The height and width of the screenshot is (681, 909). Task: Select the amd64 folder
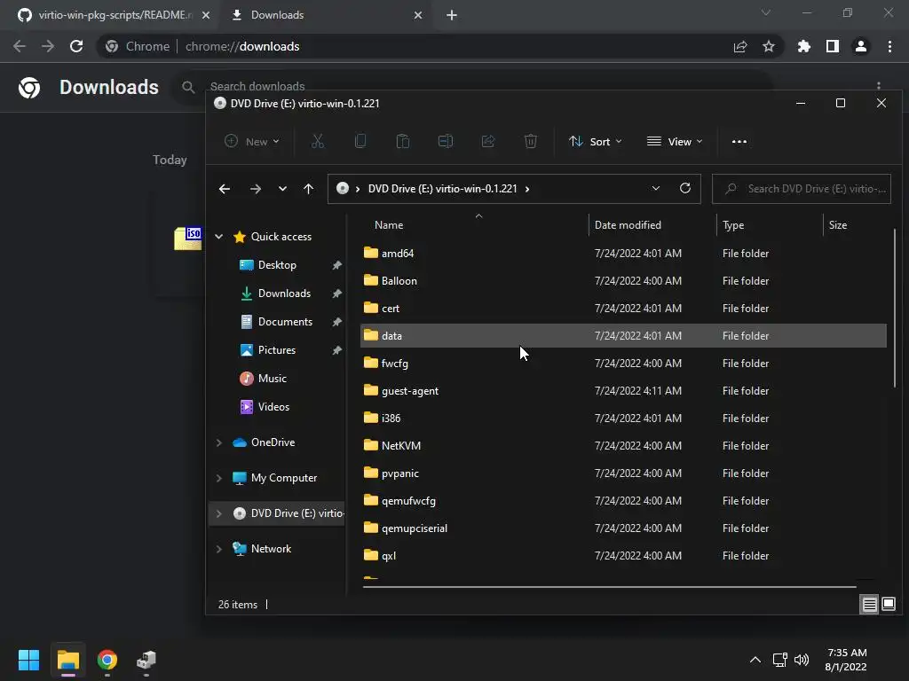pos(623,253)
